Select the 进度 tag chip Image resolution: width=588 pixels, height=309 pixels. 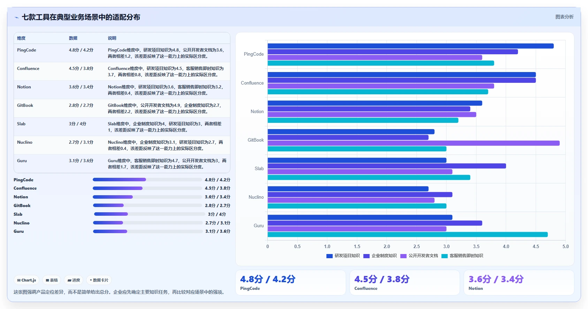(74, 280)
